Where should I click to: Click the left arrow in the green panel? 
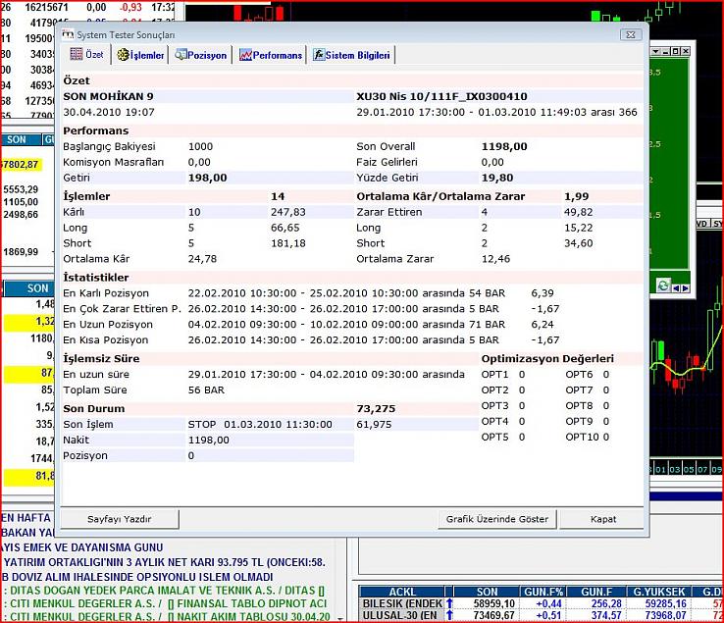pyautogui.click(x=676, y=287)
